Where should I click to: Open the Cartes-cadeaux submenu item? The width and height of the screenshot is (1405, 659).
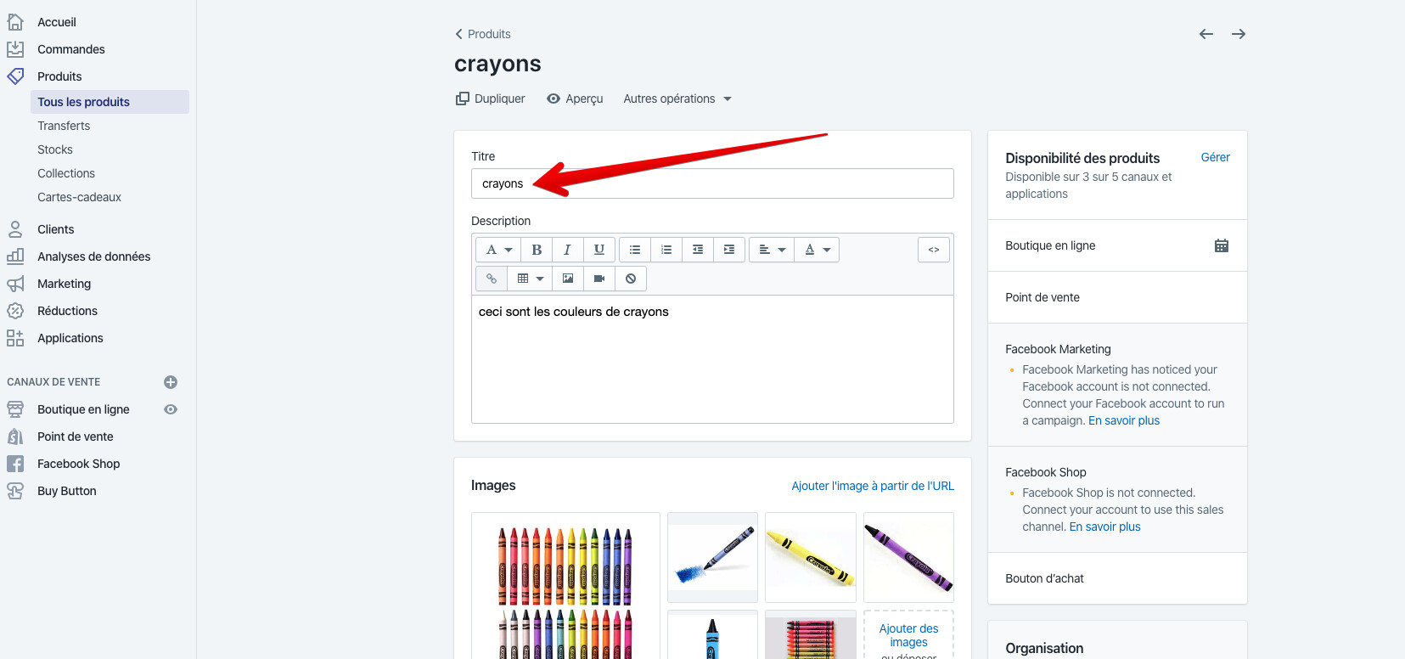coord(79,197)
